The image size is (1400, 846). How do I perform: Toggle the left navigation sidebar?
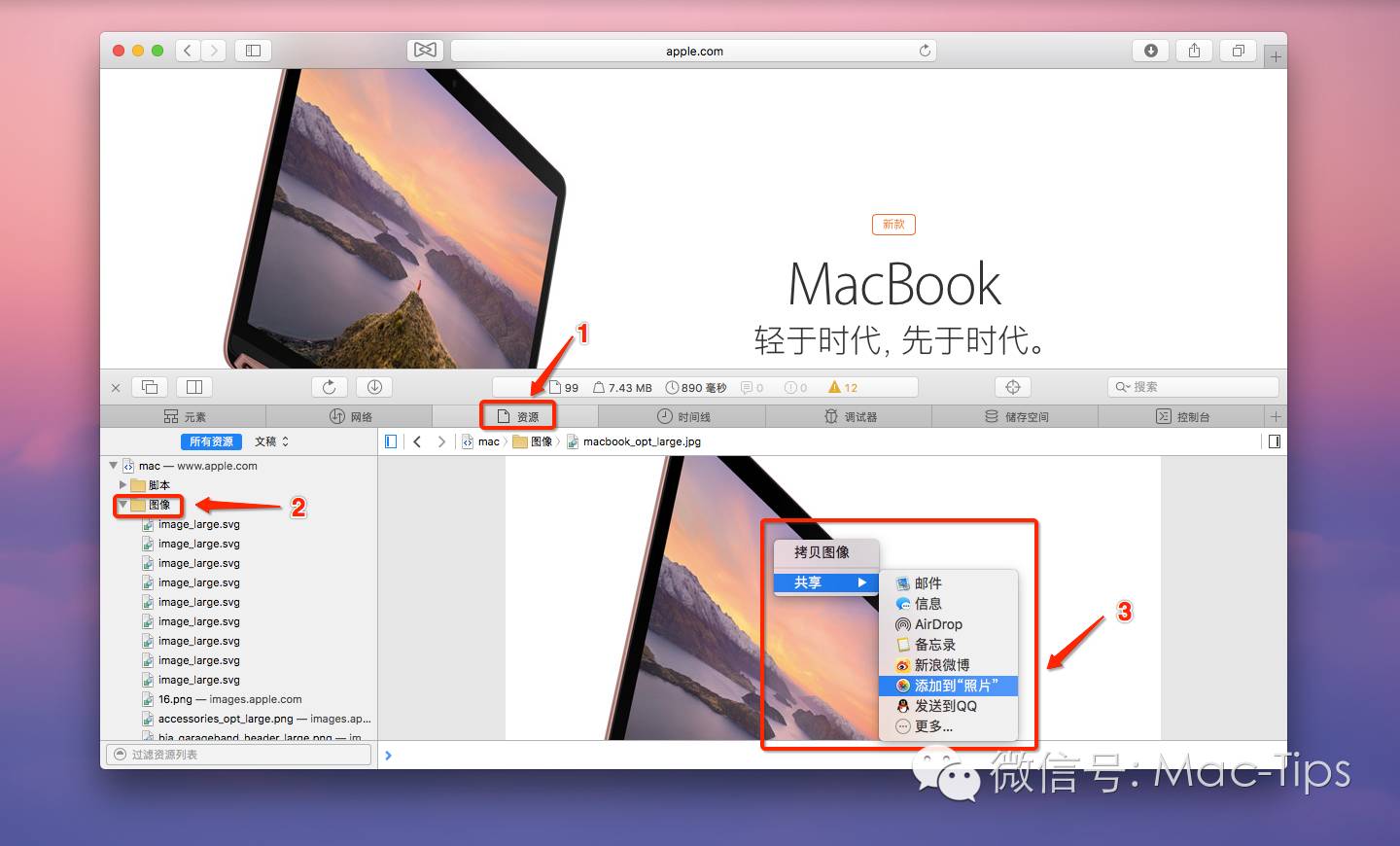click(391, 441)
